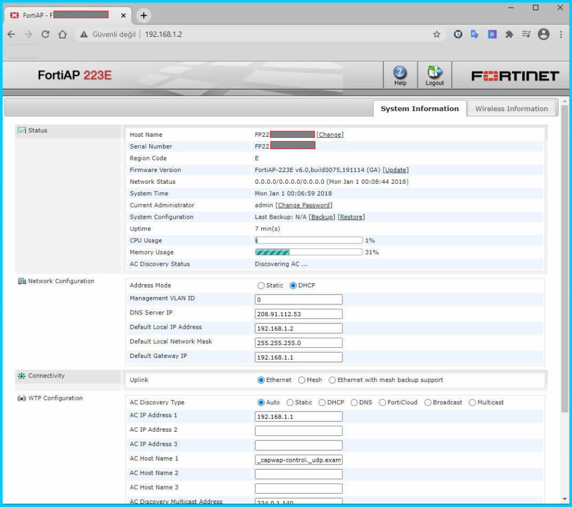Switch to System Information tab
572x507 pixels.
point(420,109)
